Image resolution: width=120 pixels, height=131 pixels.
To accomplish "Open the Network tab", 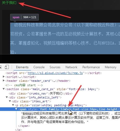I will [71, 67].
